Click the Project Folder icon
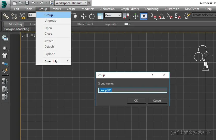Screen dimensions: 216x140 tap(51, 3)
